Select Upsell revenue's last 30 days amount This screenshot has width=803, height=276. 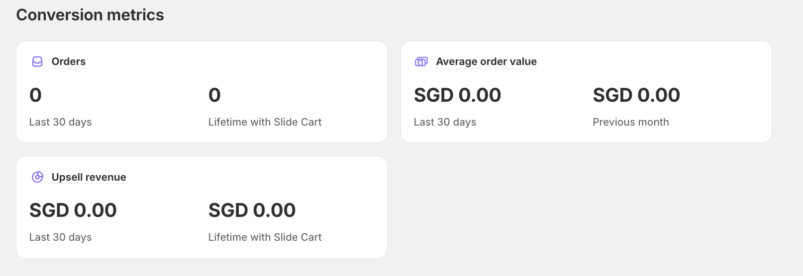[73, 210]
